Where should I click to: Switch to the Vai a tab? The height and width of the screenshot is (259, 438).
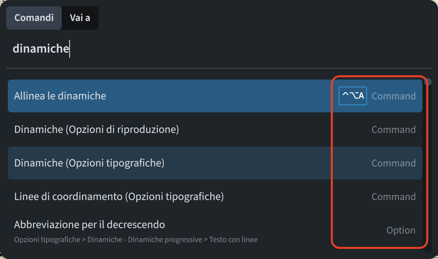click(80, 18)
